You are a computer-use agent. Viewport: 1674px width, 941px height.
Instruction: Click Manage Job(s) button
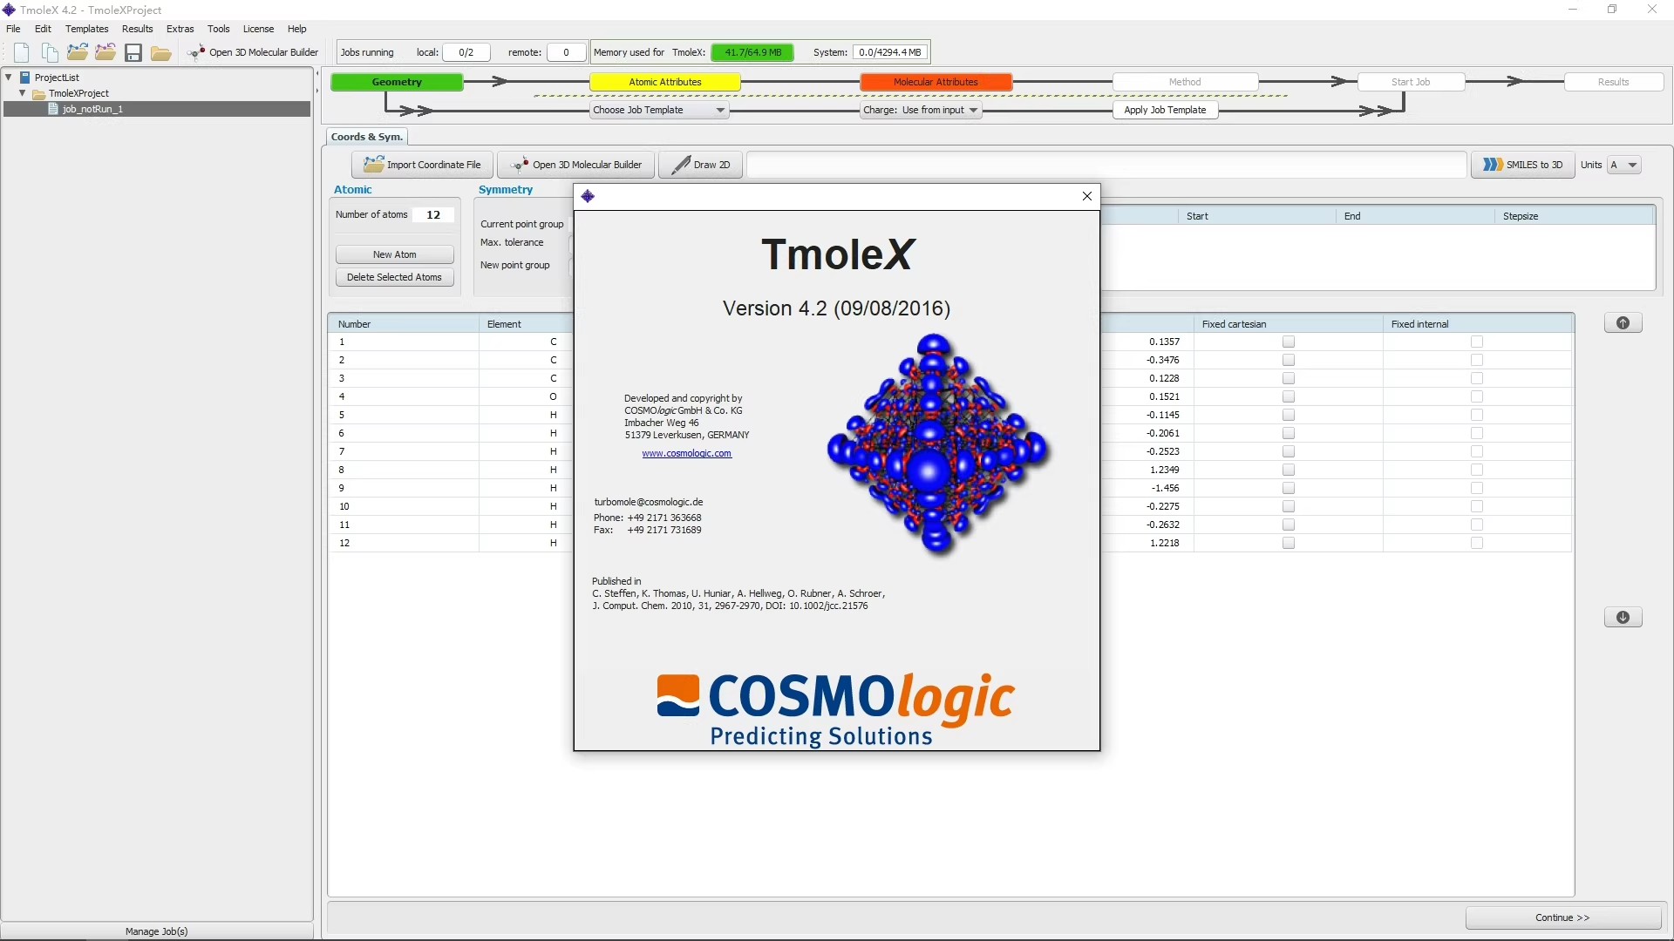click(157, 931)
